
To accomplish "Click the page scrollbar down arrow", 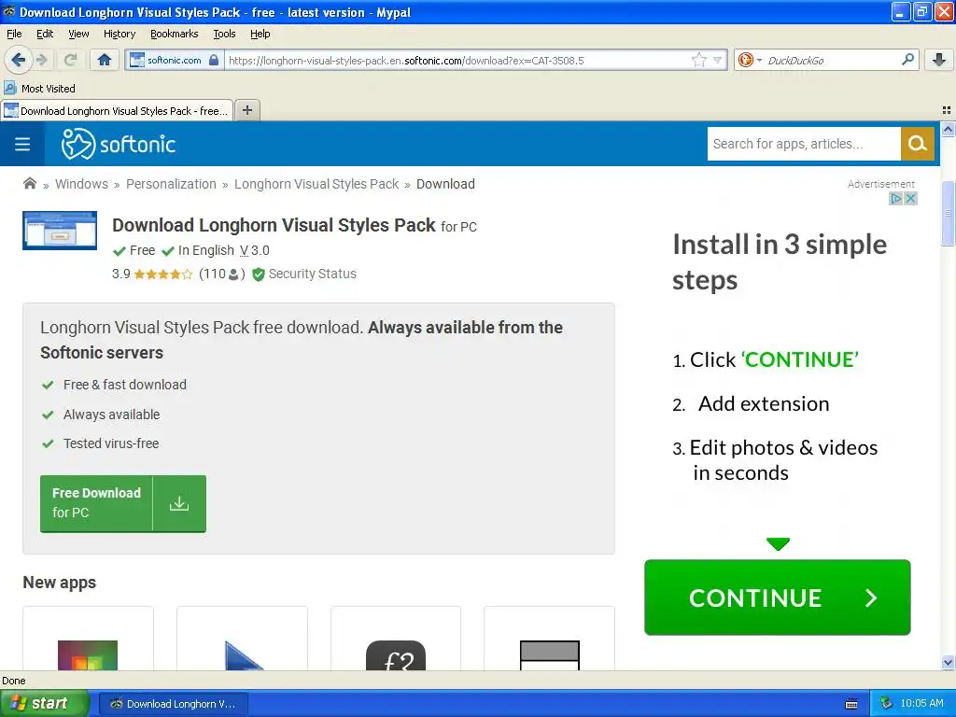I will pyautogui.click(x=949, y=663).
